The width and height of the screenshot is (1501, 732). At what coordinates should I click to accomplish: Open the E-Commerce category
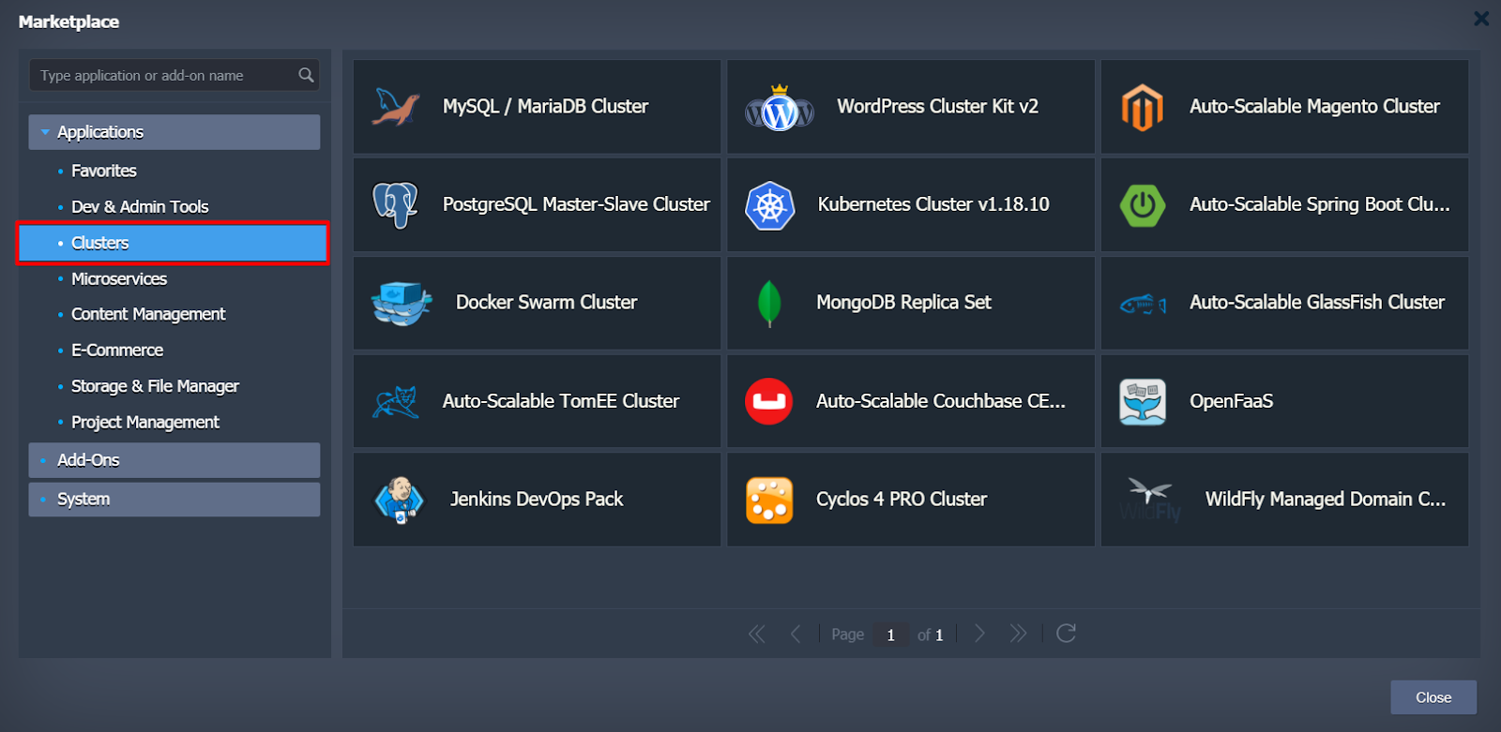point(117,351)
